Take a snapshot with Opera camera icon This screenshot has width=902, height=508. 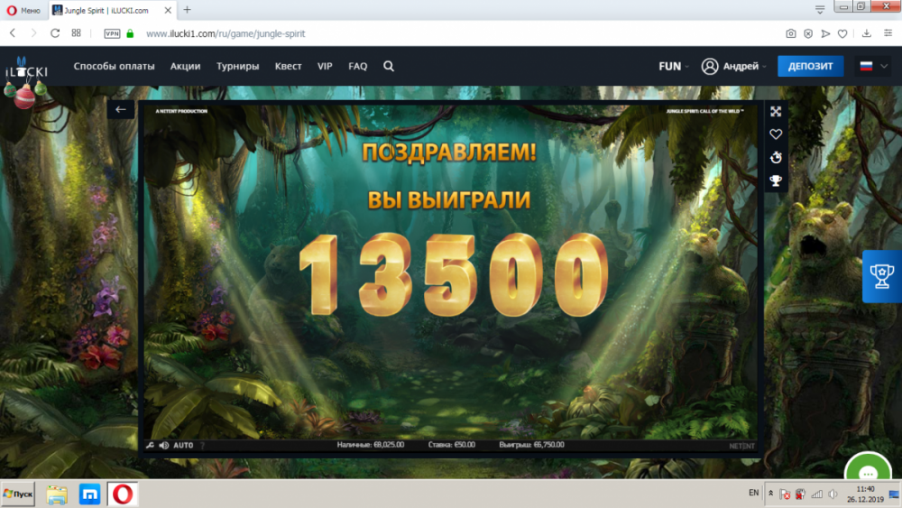(791, 33)
